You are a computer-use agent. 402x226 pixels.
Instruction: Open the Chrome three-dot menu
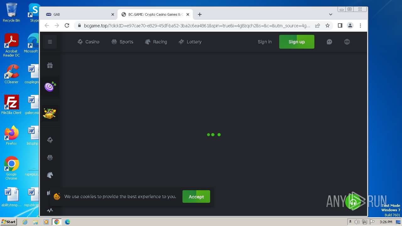[x=360, y=25]
